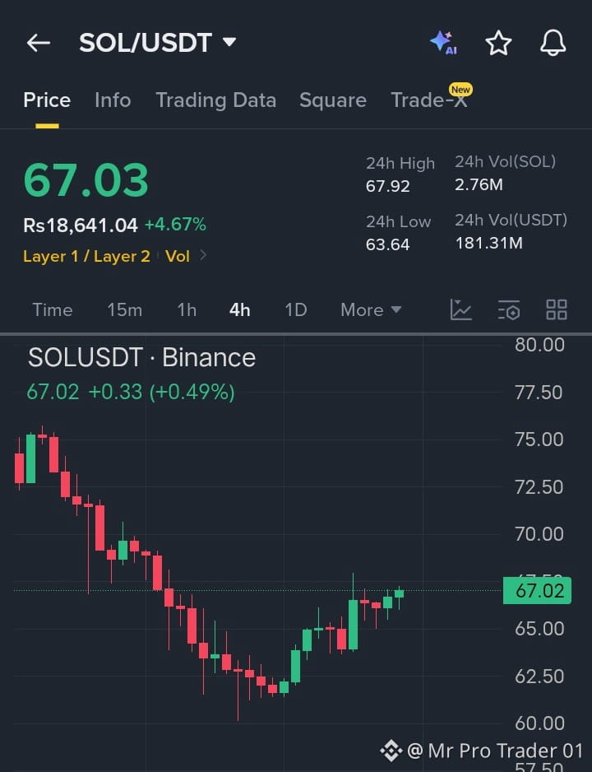Open the SOL/USDT pair selector dropdown
The width and height of the screenshot is (592, 772).
coord(157,43)
